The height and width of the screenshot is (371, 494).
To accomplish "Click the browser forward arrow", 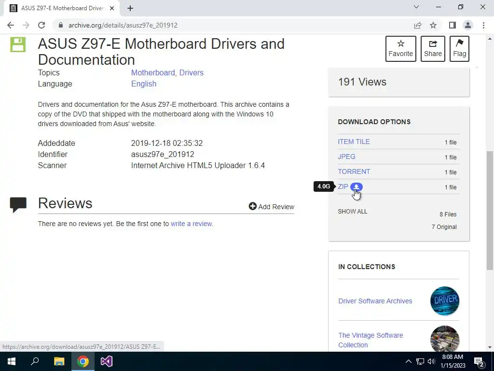I will click(x=26, y=25).
